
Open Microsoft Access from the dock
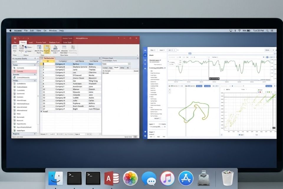point(112,178)
